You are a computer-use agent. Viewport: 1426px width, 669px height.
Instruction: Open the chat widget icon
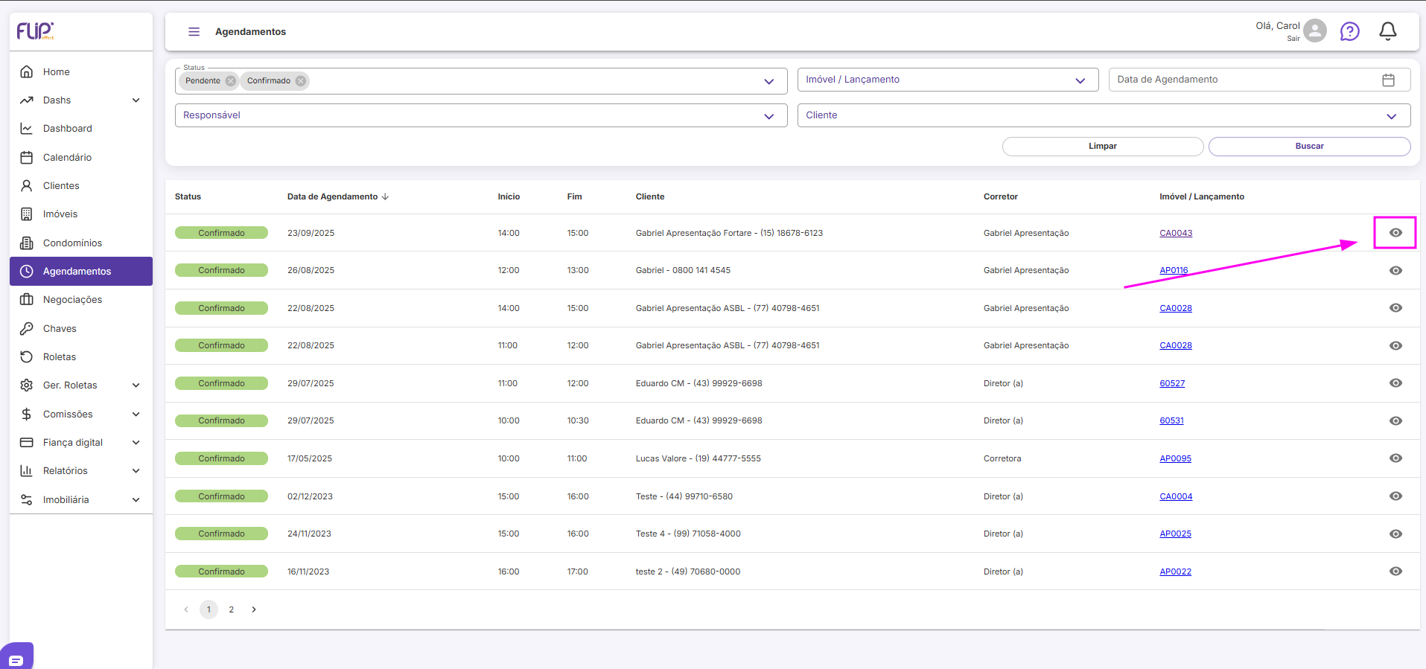pyautogui.click(x=16, y=659)
